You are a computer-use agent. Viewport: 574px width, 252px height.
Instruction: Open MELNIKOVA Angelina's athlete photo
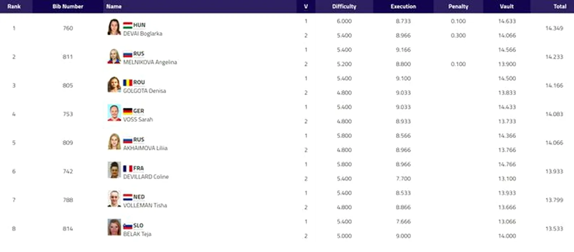[x=114, y=56]
